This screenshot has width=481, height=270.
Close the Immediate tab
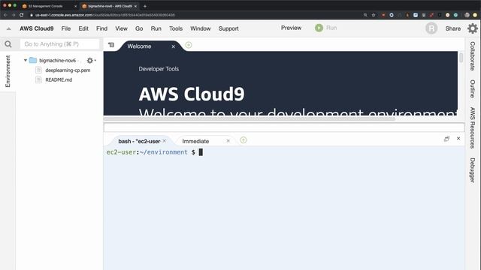pos(228,141)
